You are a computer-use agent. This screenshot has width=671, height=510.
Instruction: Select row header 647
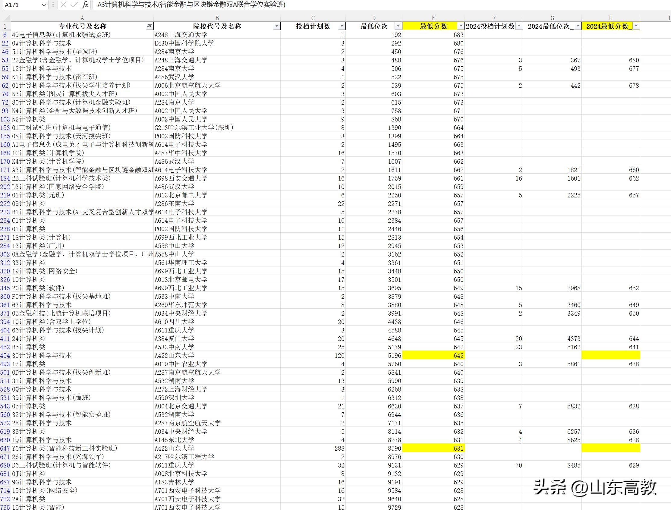coord(5,449)
